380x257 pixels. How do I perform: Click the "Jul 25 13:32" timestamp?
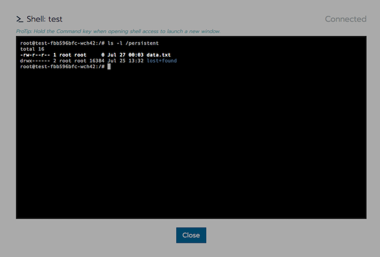point(125,61)
